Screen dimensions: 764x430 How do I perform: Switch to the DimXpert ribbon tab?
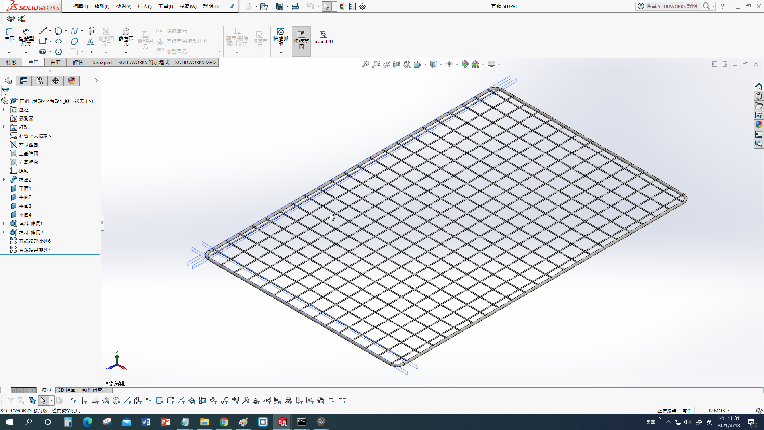[x=102, y=63]
